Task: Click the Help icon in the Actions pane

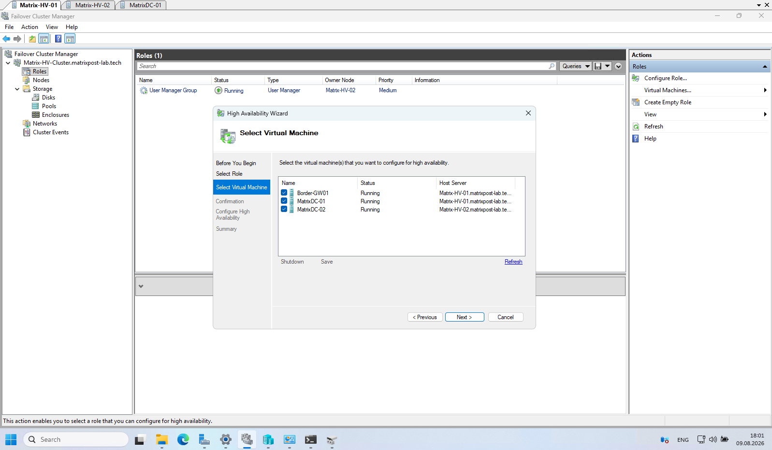Action: pyautogui.click(x=636, y=139)
